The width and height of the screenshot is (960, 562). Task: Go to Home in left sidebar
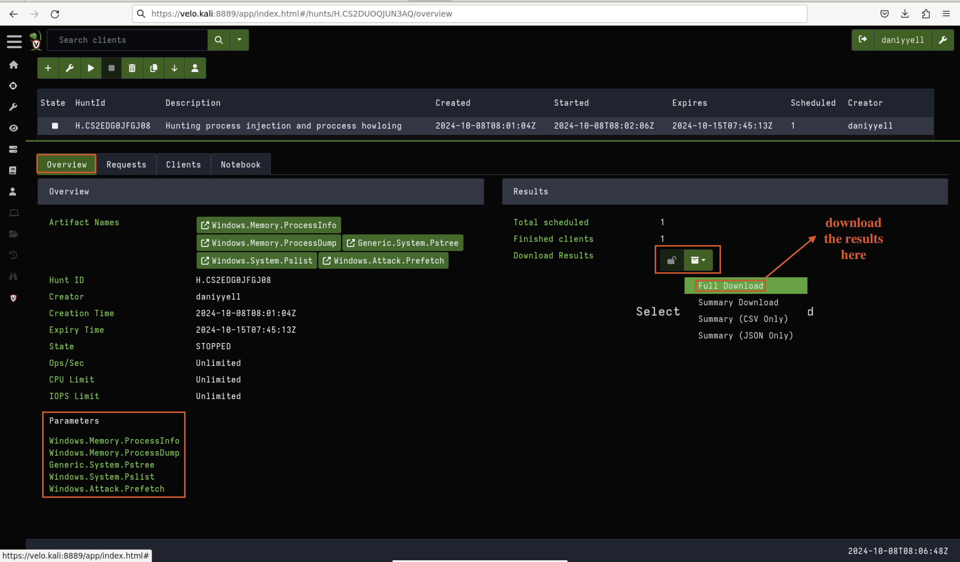[13, 65]
